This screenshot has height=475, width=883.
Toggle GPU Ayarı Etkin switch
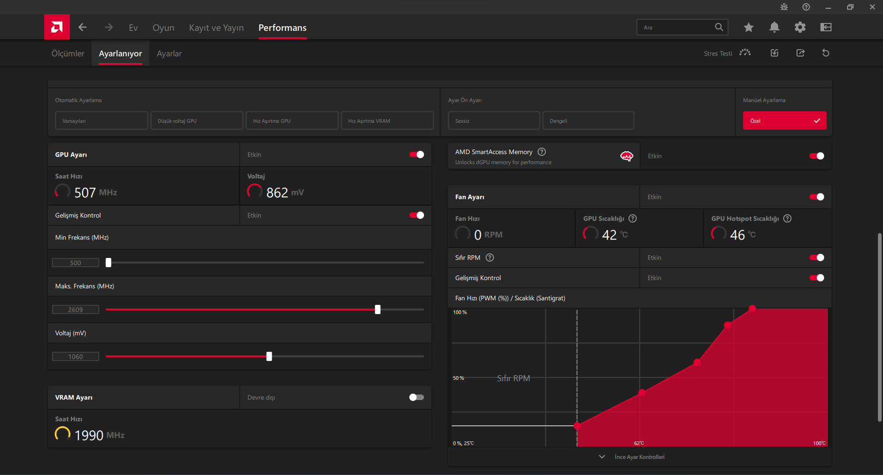[x=417, y=155]
